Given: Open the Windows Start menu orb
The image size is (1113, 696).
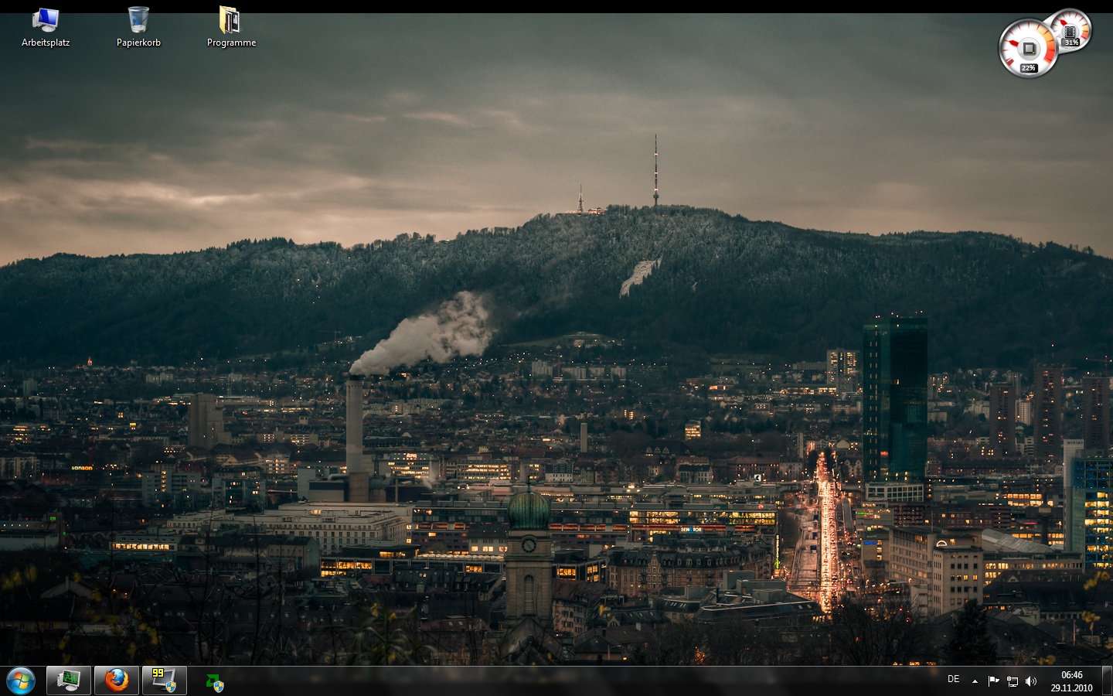Looking at the screenshot, I should click(x=21, y=681).
